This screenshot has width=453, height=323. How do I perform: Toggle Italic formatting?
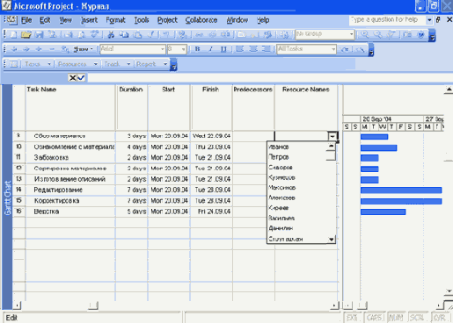(210, 49)
